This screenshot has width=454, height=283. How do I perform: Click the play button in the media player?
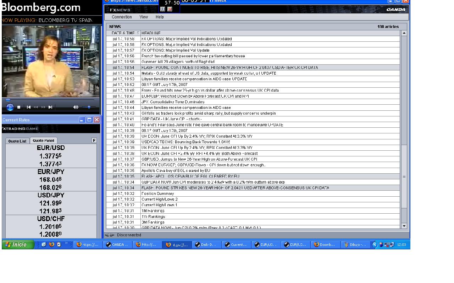coord(10,107)
